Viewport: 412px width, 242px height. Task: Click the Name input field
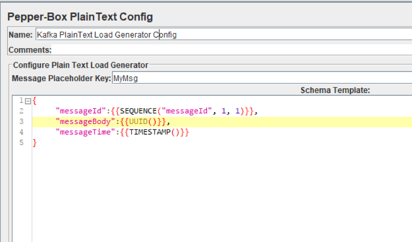coord(224,35)
